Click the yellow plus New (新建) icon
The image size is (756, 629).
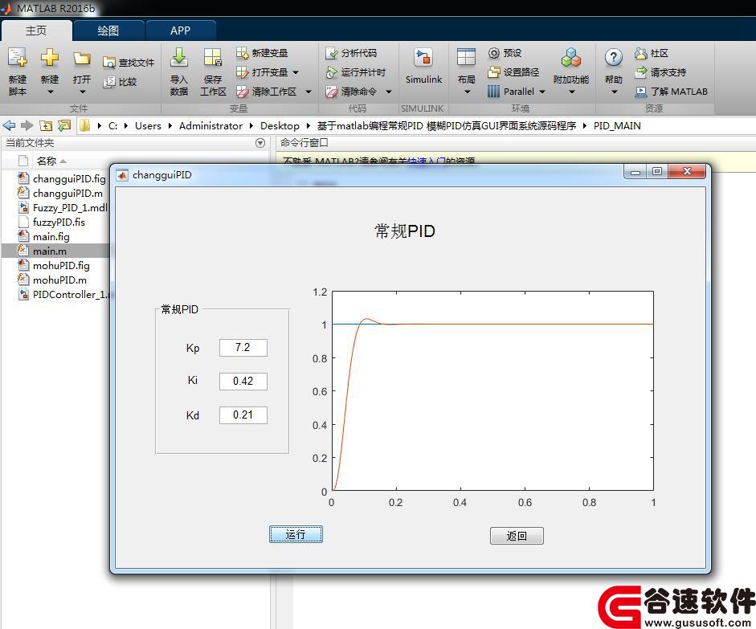(x=50, y=58)
